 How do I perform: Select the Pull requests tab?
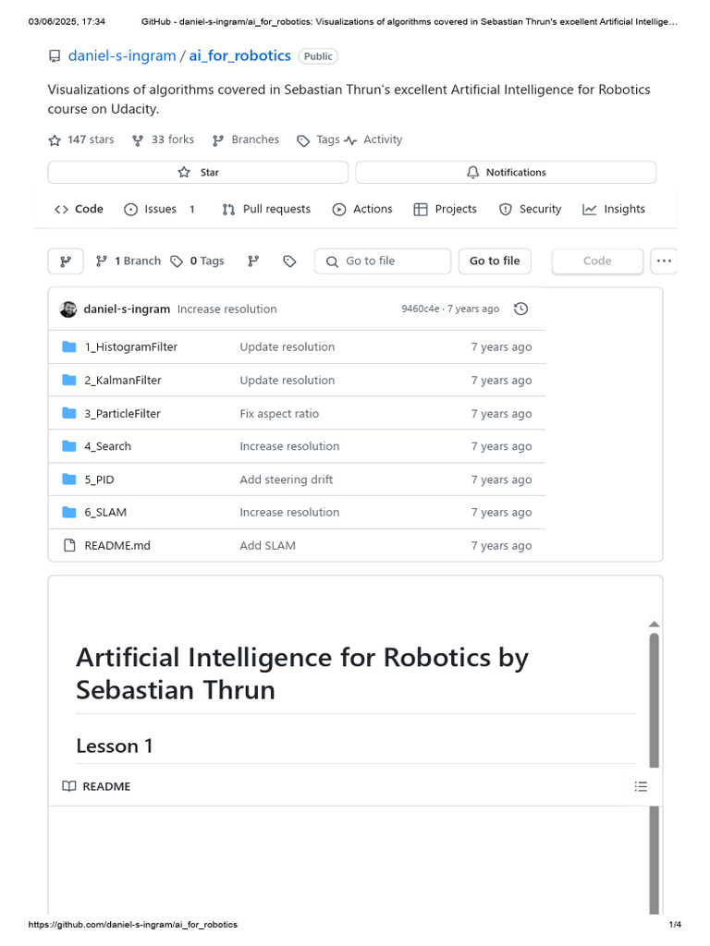(266, 209)
